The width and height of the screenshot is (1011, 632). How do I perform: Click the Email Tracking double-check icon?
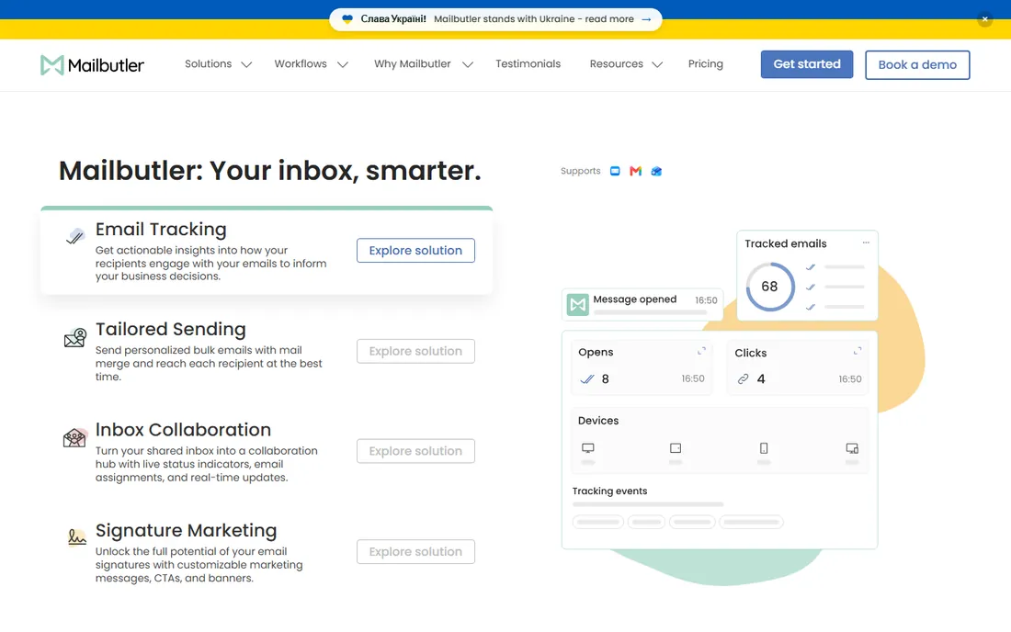(x=74, y=236)
